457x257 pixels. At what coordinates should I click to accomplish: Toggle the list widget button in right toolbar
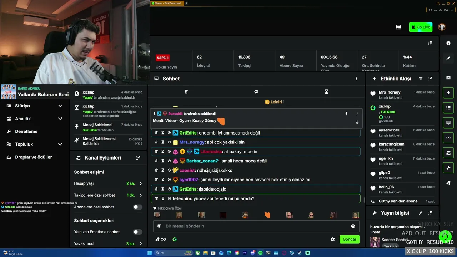[x=448, y=107]
